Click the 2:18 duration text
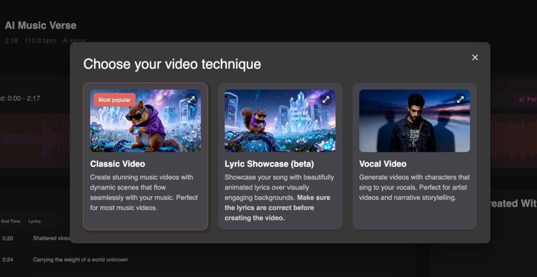The image size is (537, 277). coord(11,41)
